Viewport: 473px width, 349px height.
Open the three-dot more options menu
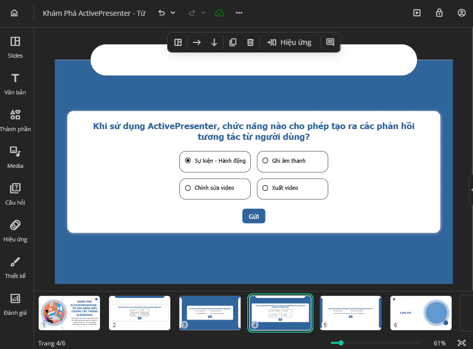pos(239,13)
